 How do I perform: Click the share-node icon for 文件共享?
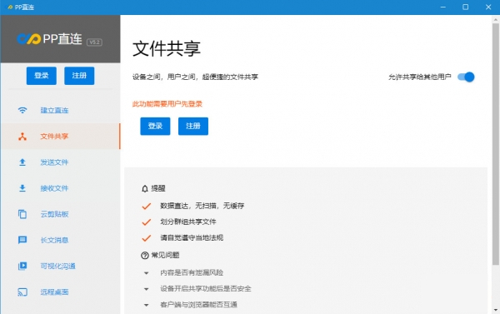[22, 137]
